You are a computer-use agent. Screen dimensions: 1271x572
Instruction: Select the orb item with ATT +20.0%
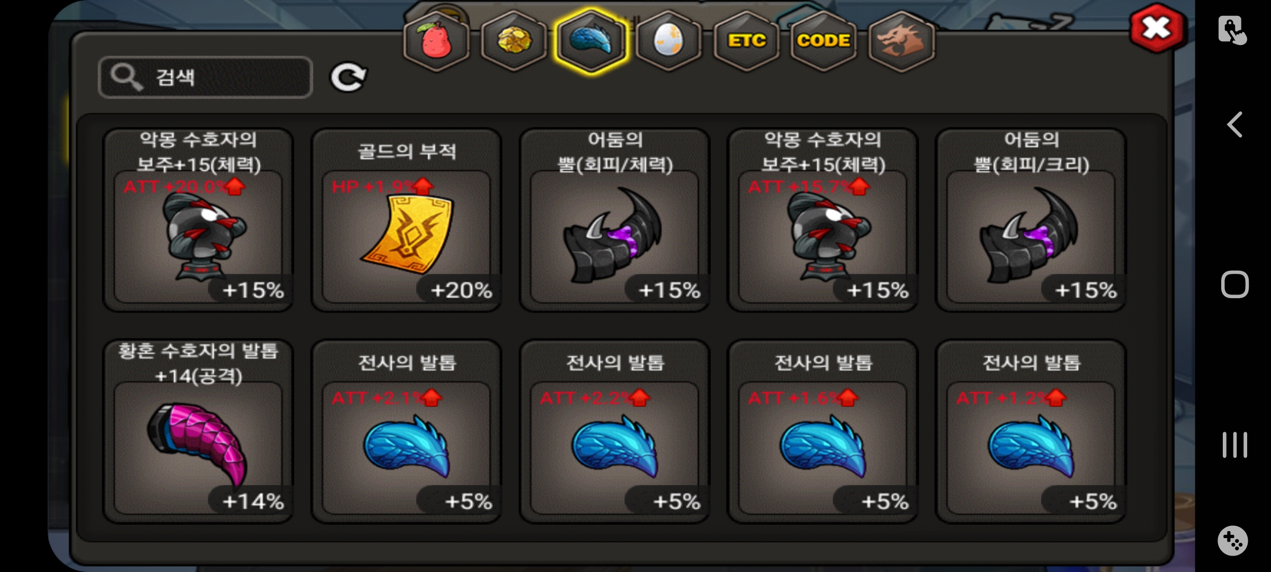coord(198,220)
